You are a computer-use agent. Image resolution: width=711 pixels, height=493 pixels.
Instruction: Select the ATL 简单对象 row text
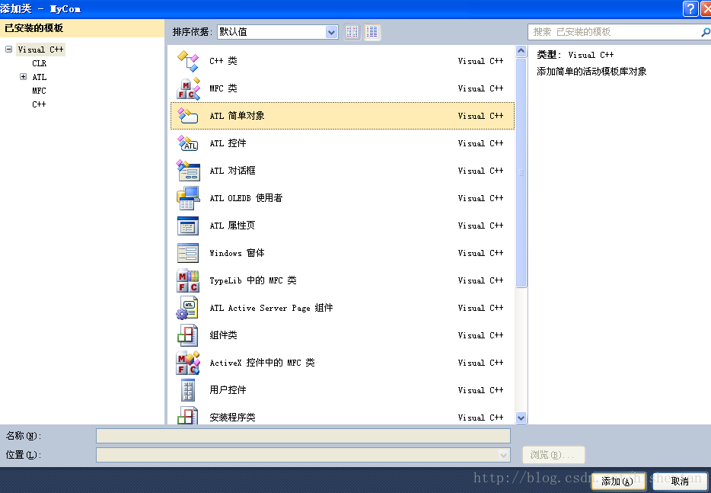tap(237, 116)
